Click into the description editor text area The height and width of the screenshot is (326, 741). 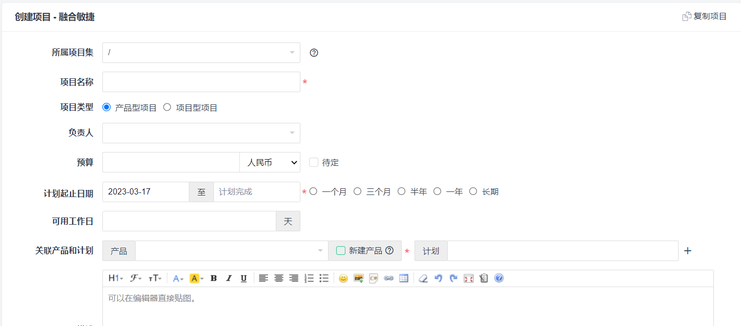coord(408,306)
